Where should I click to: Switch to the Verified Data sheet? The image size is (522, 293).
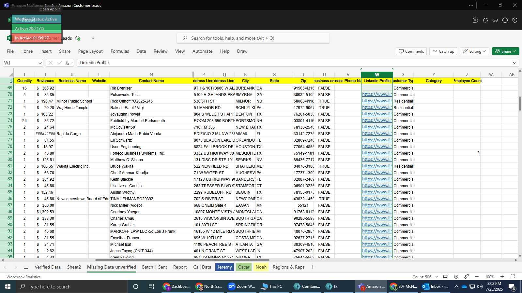click(48, 267)
